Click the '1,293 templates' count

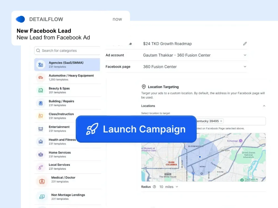click(x=58, y=80)
